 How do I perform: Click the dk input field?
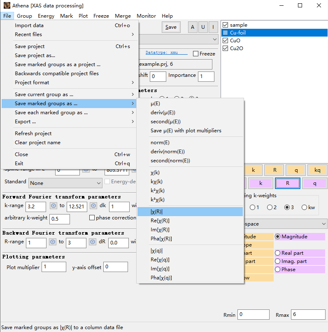point(119,207)
